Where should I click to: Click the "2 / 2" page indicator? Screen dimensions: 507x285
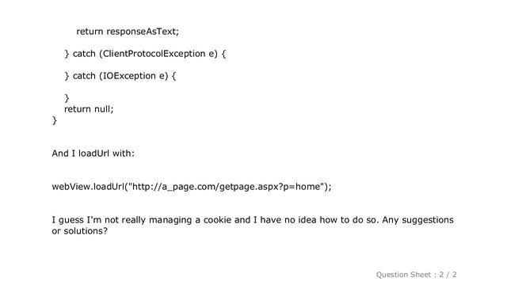pos(448,275)
